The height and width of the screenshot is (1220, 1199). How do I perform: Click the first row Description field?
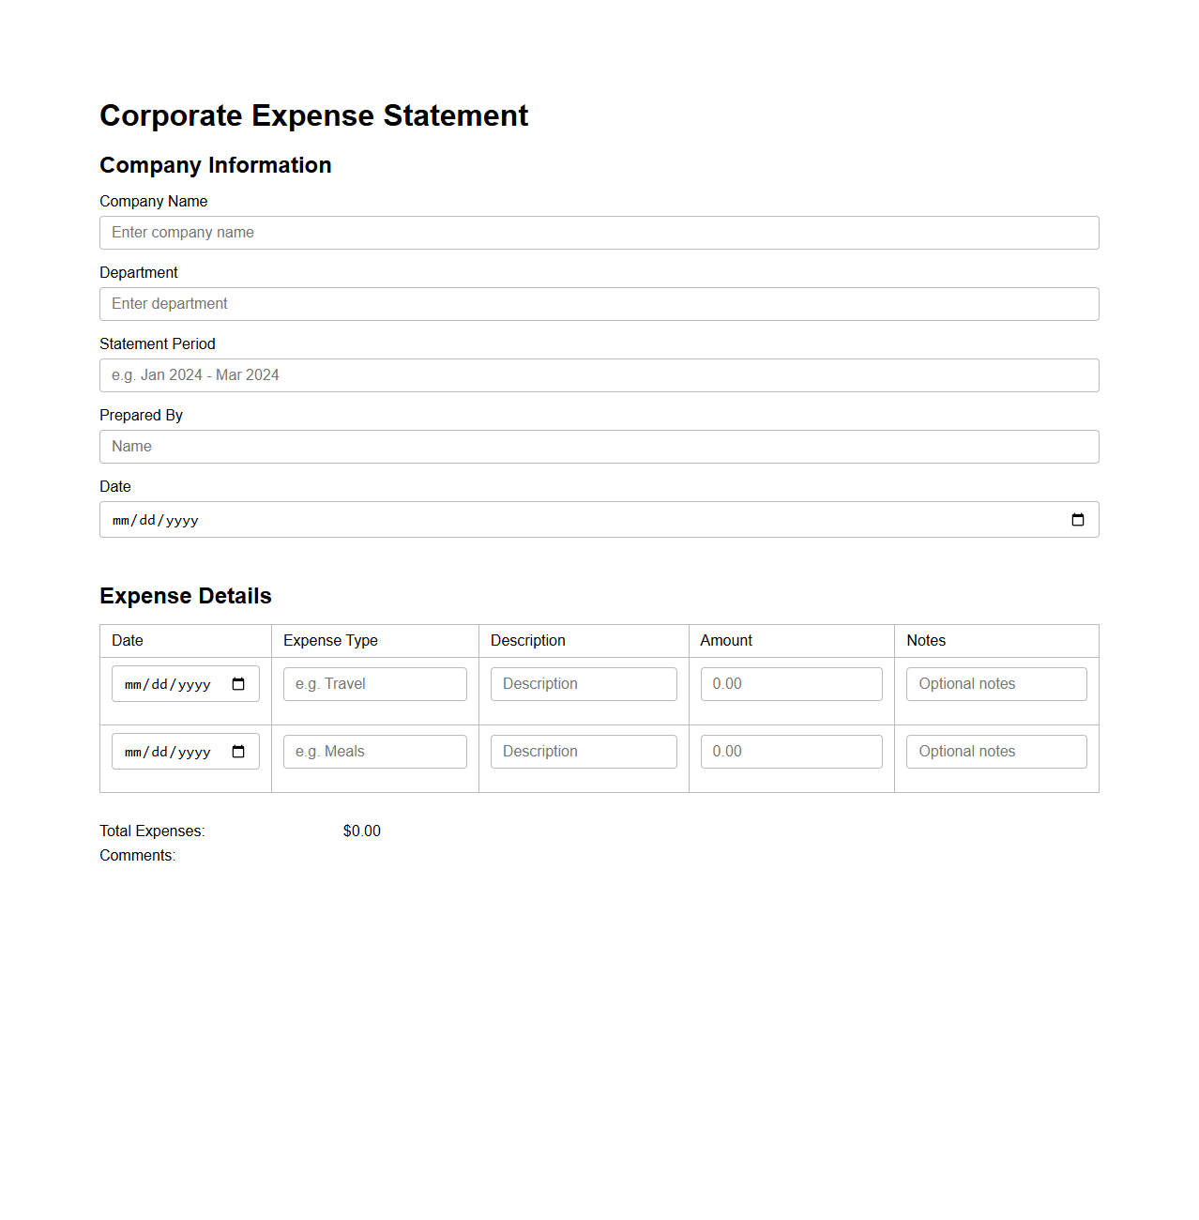[583, 683]
